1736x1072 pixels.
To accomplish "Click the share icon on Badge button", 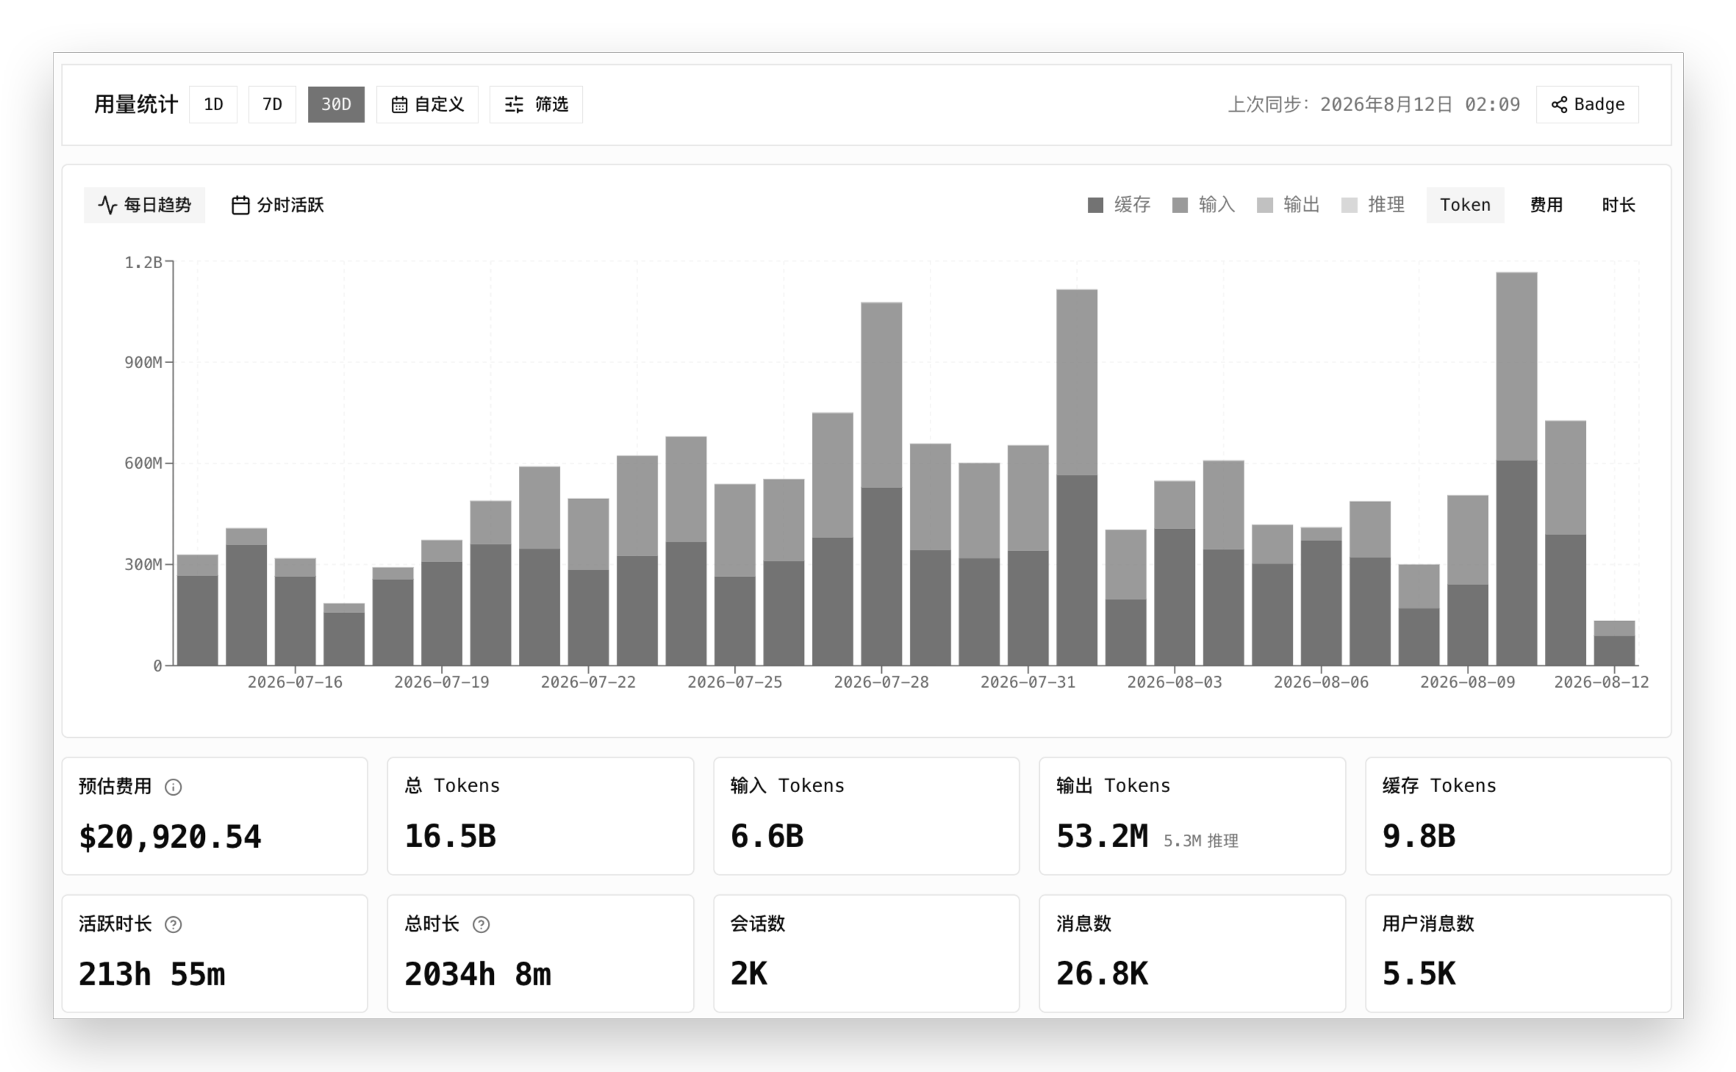I will (x=1559, y=104).
